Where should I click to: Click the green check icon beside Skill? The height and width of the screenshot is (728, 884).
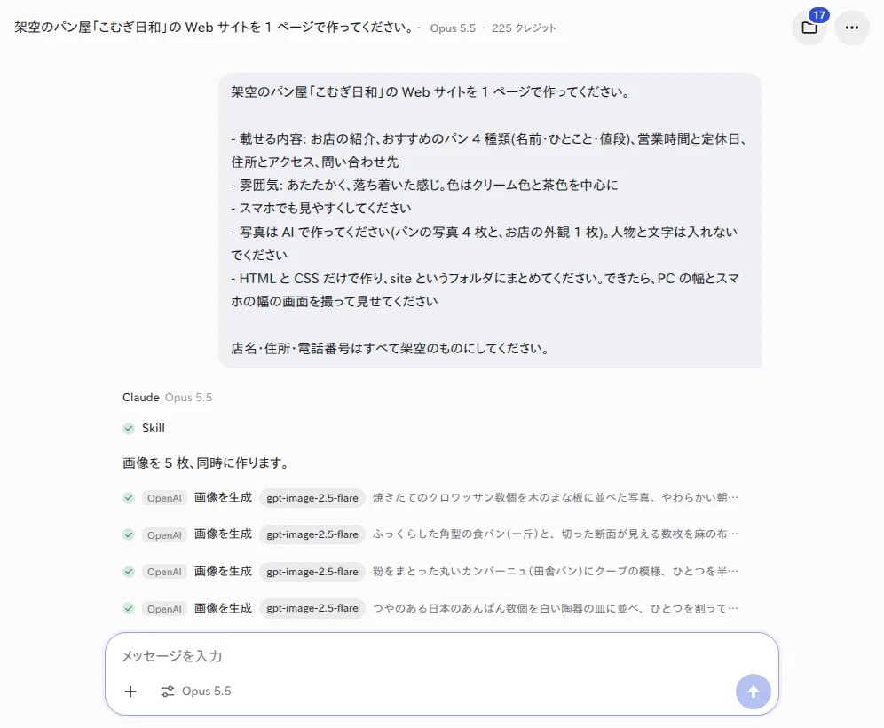[129, 429]
